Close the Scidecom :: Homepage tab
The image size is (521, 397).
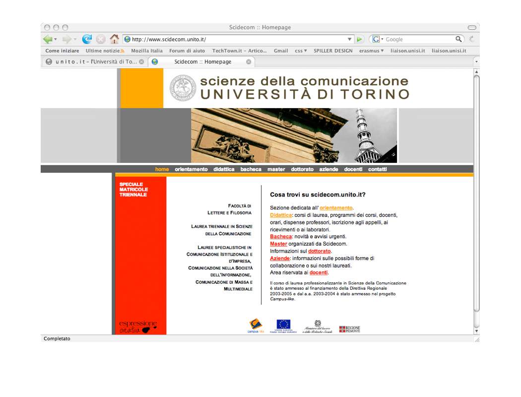tap(249, 62)
